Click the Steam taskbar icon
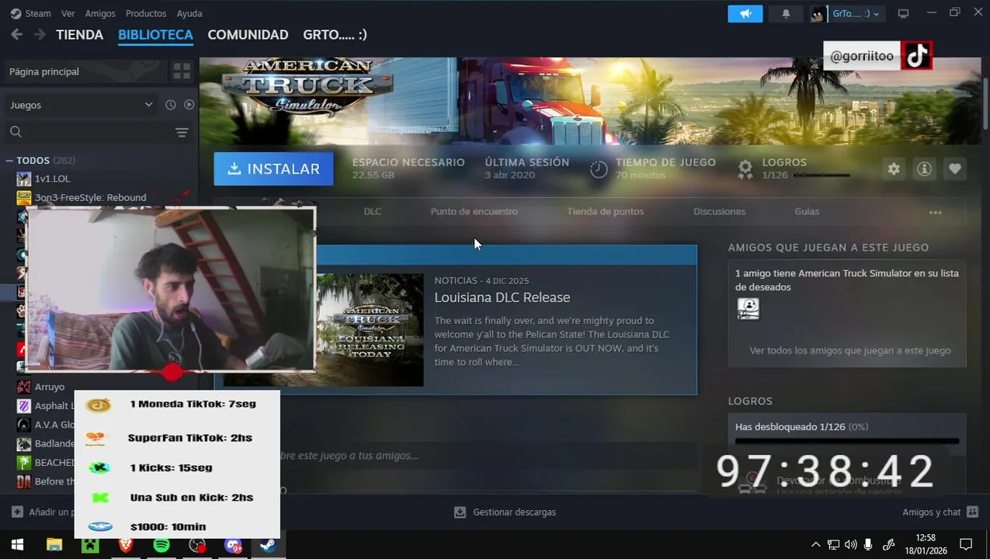Viewport: 990px width, 559px height. tap(268, 545)
